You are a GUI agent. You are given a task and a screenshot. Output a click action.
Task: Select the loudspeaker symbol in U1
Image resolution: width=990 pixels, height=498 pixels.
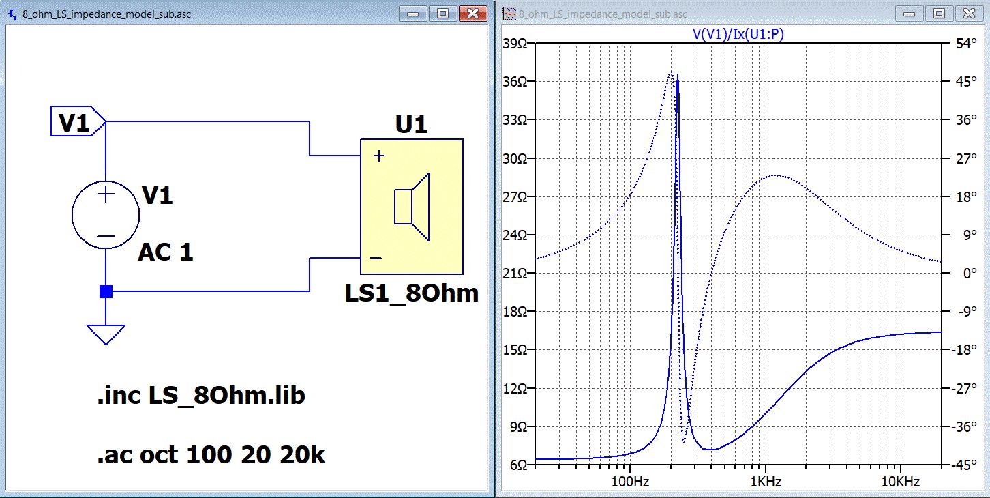412,207
